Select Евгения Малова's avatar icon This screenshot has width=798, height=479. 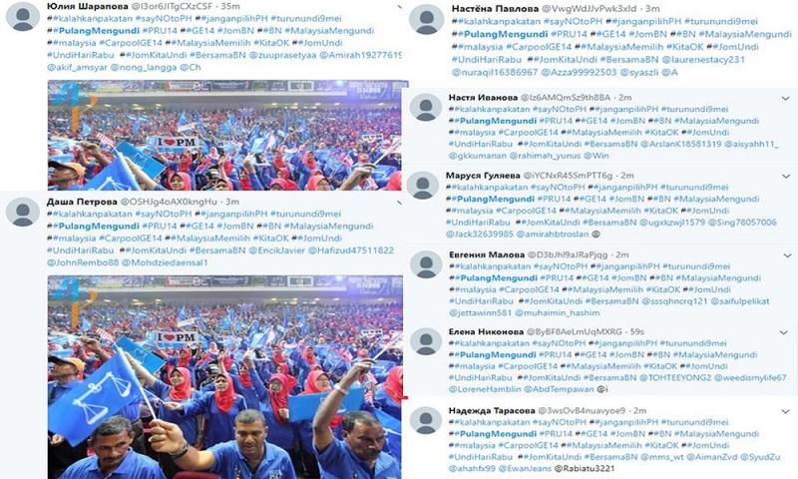coord(426,264)
